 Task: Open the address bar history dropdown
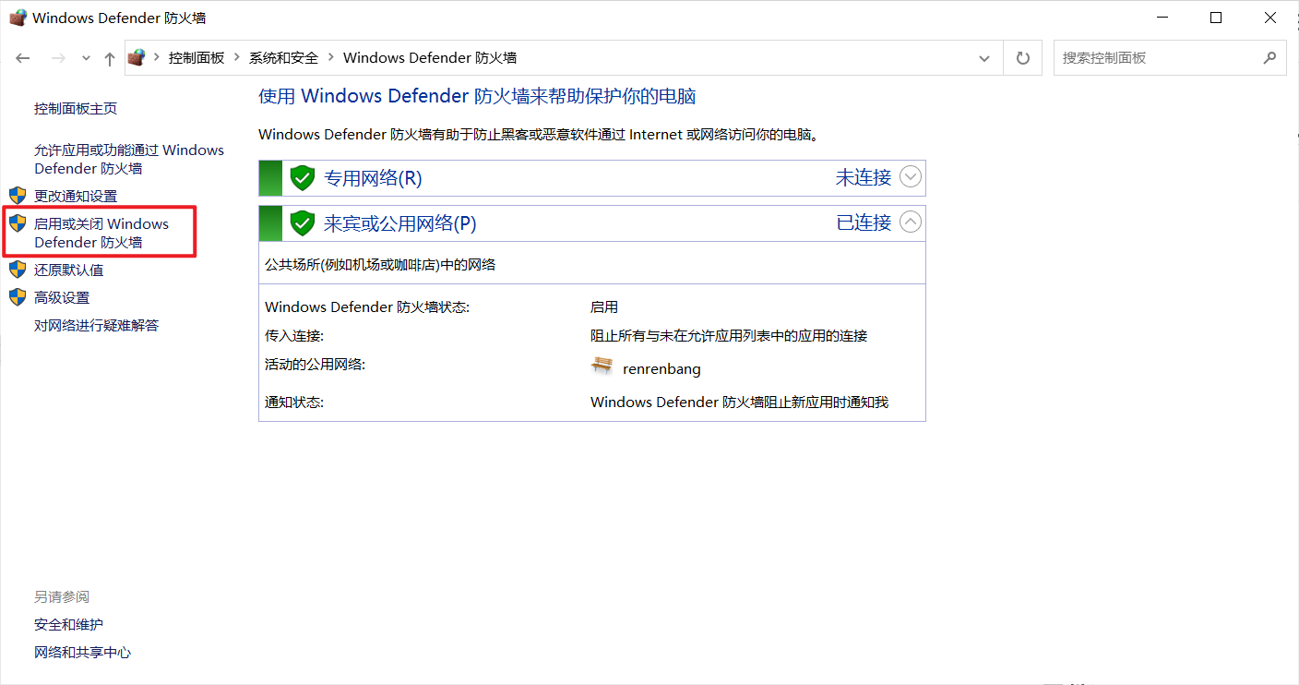click(983, 57)
